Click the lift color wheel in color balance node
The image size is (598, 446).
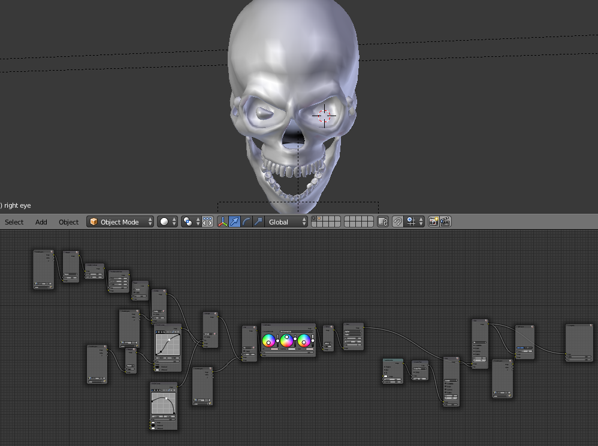click(268, 341)
